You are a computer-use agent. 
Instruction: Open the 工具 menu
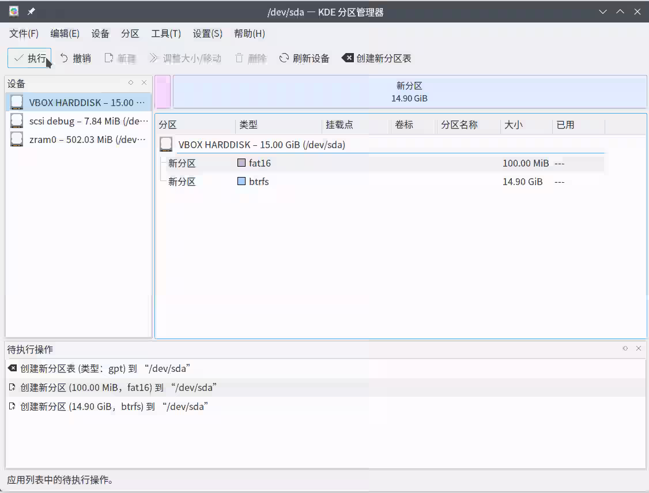click(x=165, y=33)
